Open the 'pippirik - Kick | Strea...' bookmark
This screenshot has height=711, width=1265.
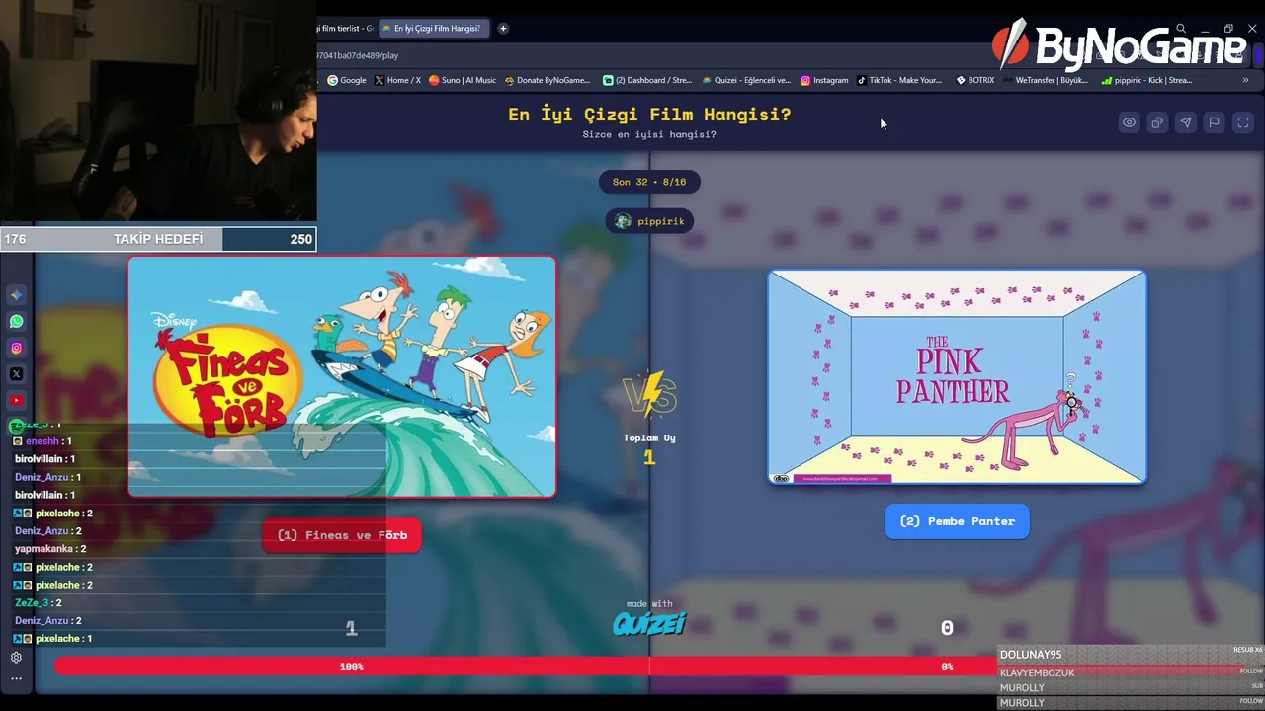(1146, 80)
